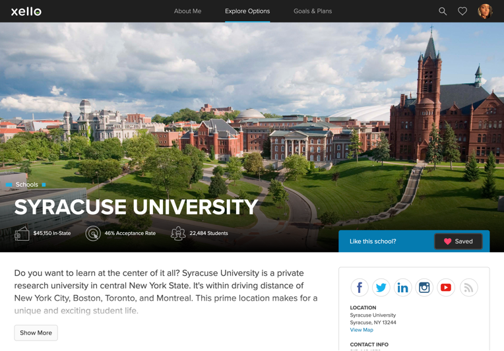Open the About Me tab

187,11
